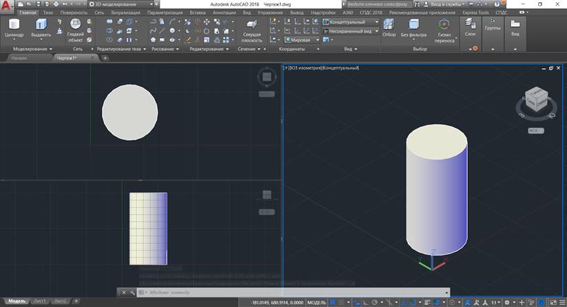Click the Начало start tab
This screenshot has height=307, width=567.
click(19, 58)
